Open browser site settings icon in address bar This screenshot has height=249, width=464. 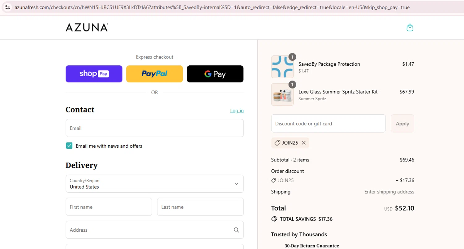8,7
